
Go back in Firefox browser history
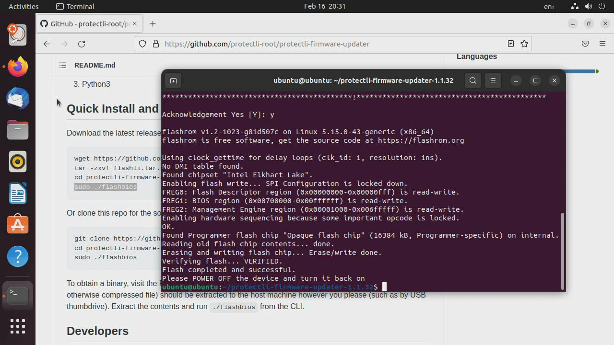(47, 44)
